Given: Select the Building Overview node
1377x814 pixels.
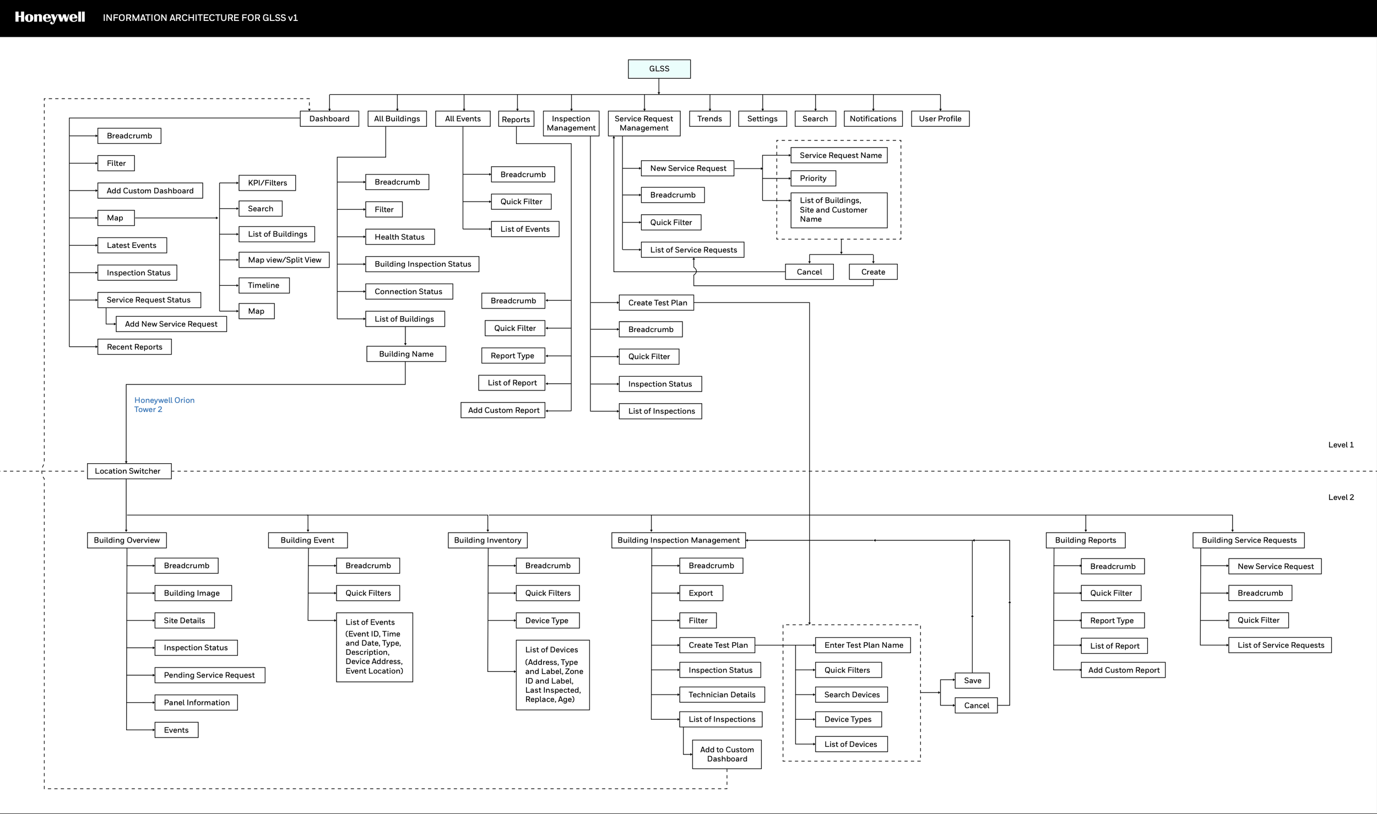Looking at the screenshot, I should click(x=127, y=540).
